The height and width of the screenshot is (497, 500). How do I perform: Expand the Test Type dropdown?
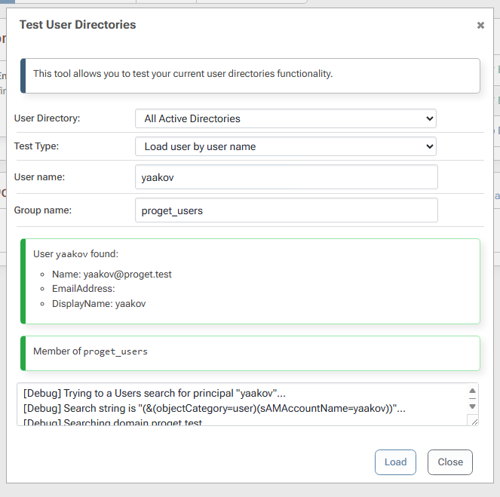point(285,146)
